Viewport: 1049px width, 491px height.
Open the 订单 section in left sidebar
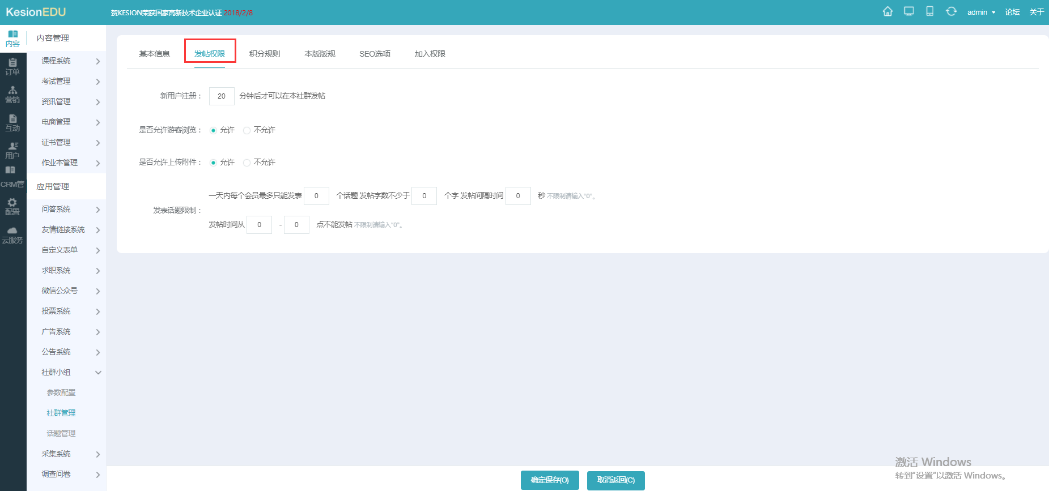point(12,67)
